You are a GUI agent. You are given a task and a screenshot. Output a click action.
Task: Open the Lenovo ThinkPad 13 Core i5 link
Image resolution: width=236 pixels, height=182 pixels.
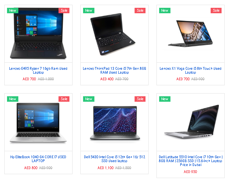pos(114,71)
